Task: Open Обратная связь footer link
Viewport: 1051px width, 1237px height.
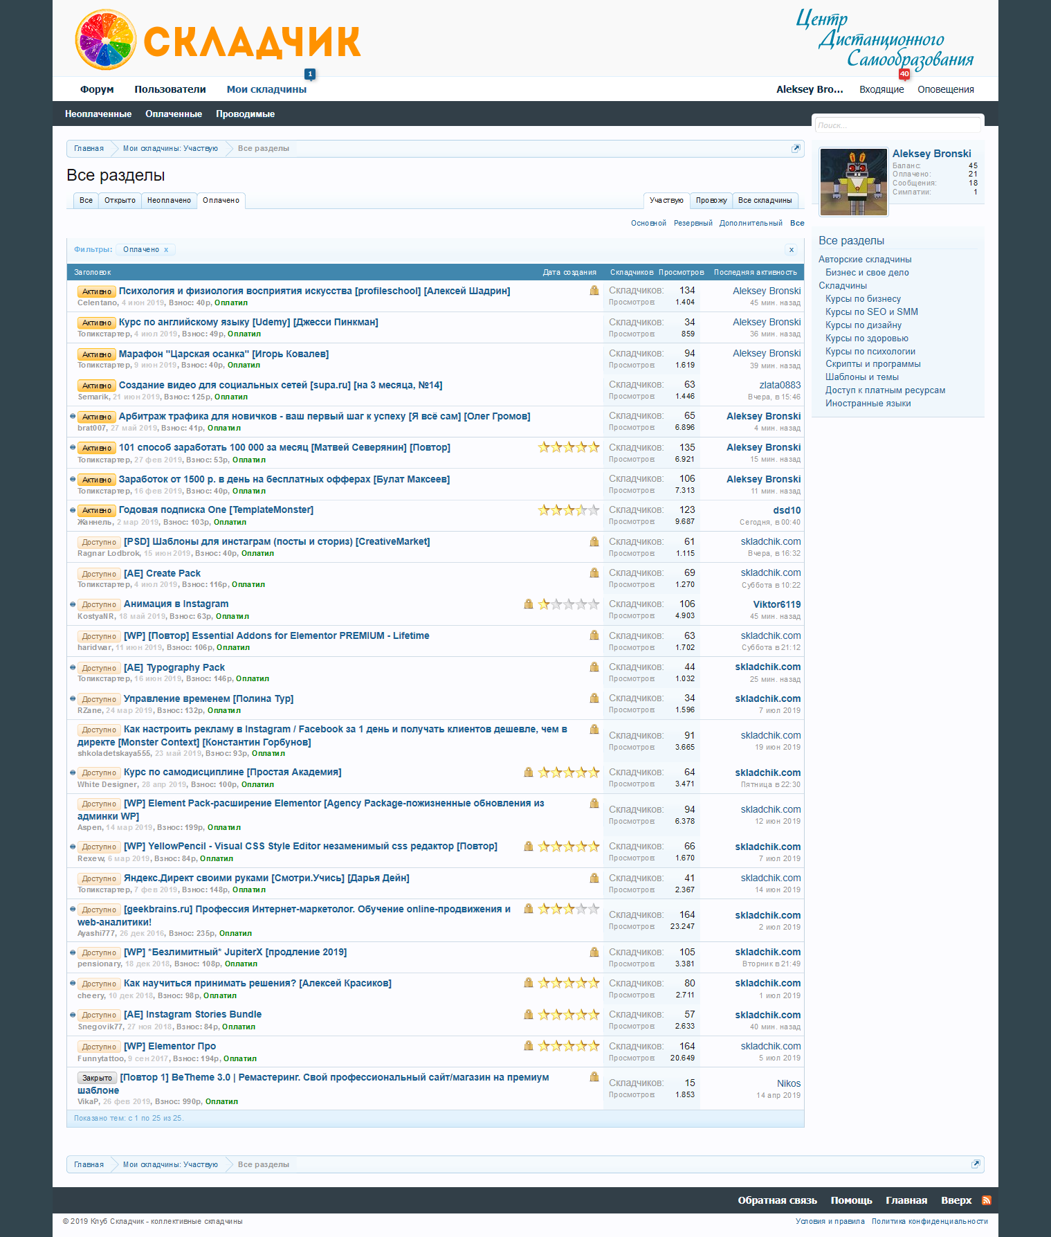Action: [778, 1200]
